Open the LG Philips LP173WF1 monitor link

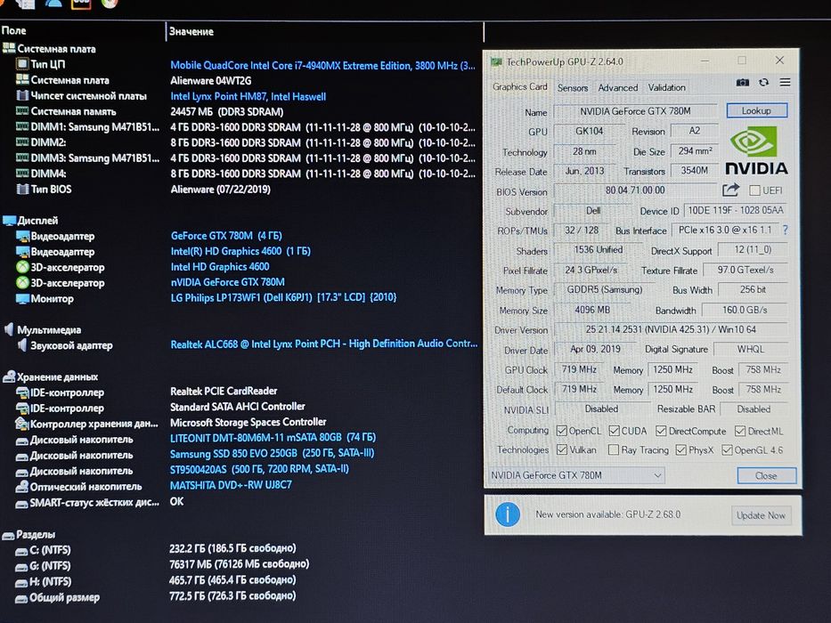(x=283, y=297)
